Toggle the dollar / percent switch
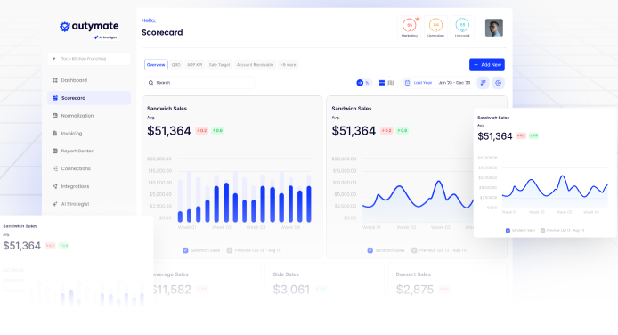This screenshot has width=618, height=335. pos(363,83)
